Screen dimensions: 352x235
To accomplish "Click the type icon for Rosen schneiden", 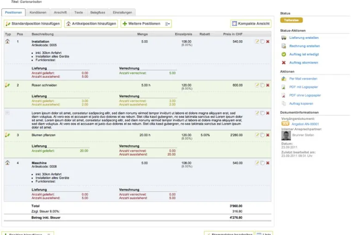I will 7,85.
